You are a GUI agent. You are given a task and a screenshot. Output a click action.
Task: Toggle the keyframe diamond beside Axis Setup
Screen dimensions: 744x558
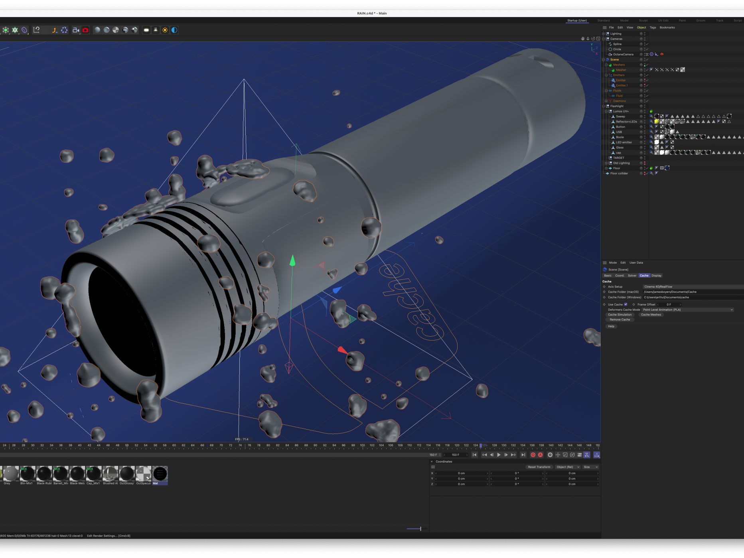click(604, 287)
